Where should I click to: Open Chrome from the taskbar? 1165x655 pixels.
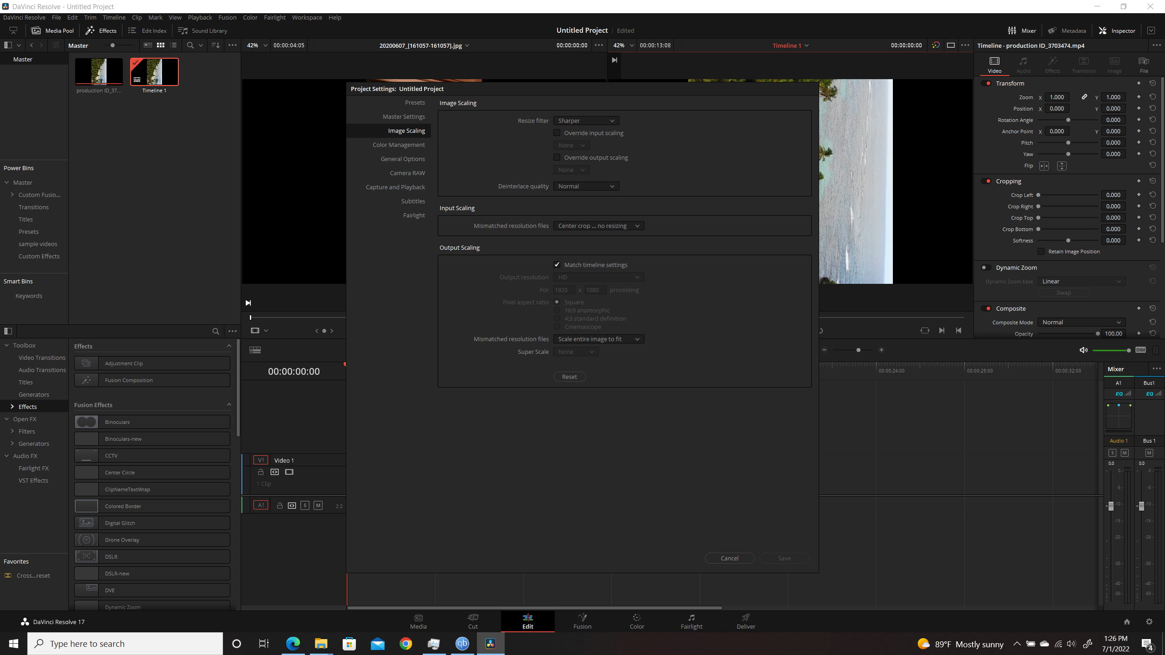tap(405, 644)
